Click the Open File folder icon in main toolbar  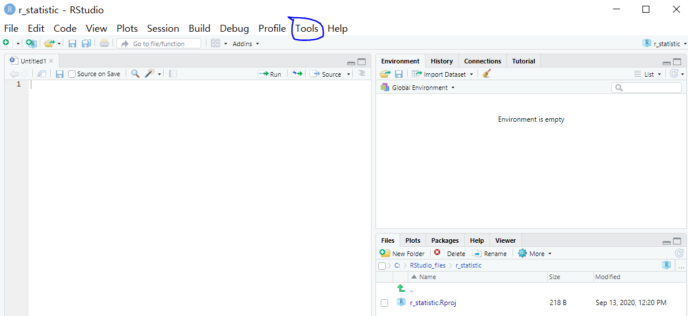pos(49,43)
